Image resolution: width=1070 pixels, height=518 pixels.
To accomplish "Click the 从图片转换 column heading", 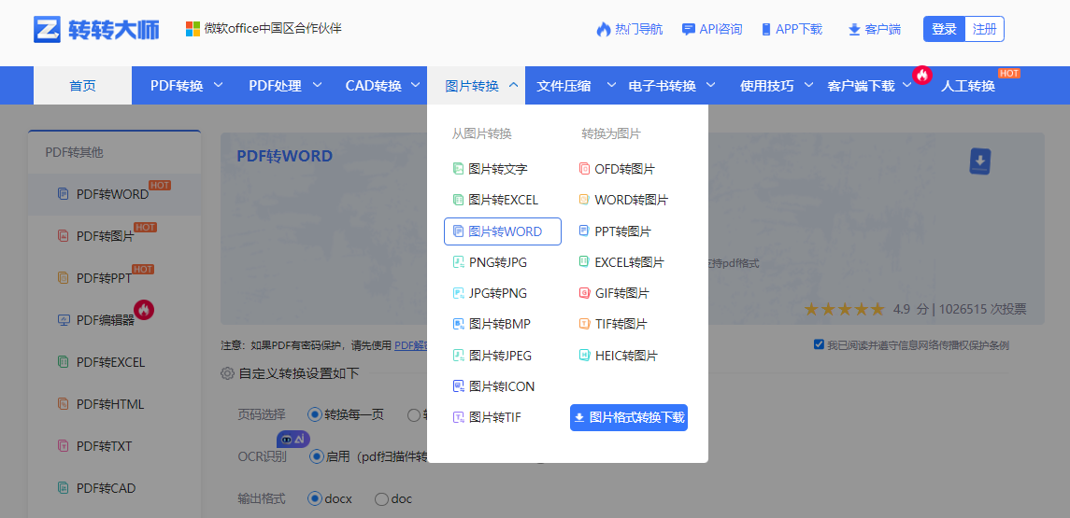I will 482,134.
